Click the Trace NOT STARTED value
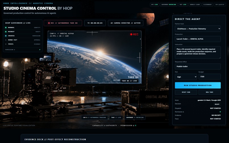 [x=215, y=119]
